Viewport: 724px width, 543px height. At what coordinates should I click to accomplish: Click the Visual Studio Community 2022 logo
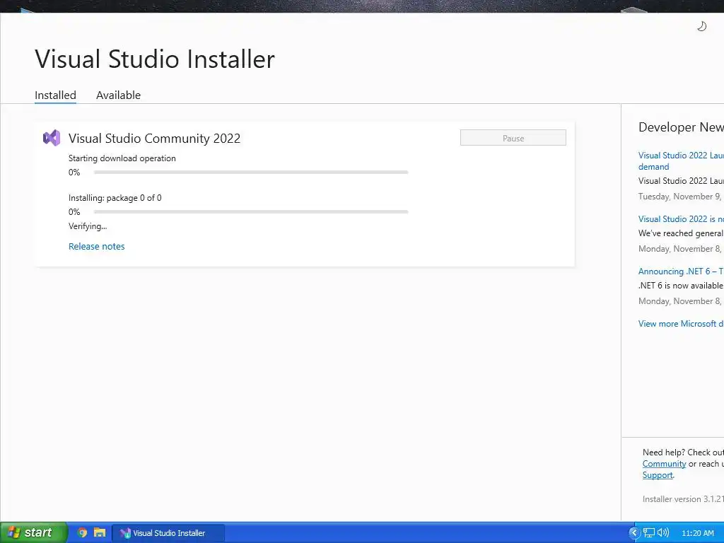pyautogui.click(x=52, y=138)
